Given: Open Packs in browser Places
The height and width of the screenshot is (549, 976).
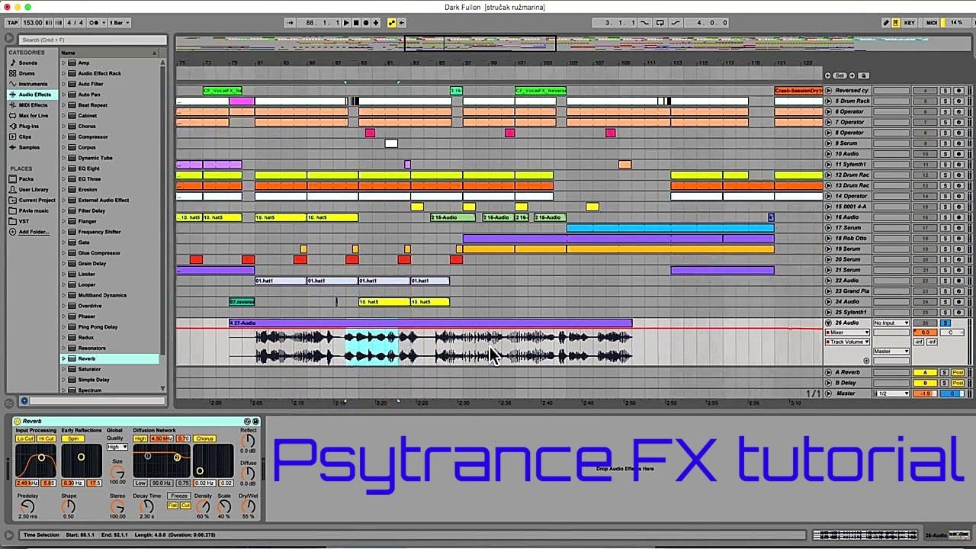Looking at the screenshot, I should pyautogui.click(x=26, y=179).
